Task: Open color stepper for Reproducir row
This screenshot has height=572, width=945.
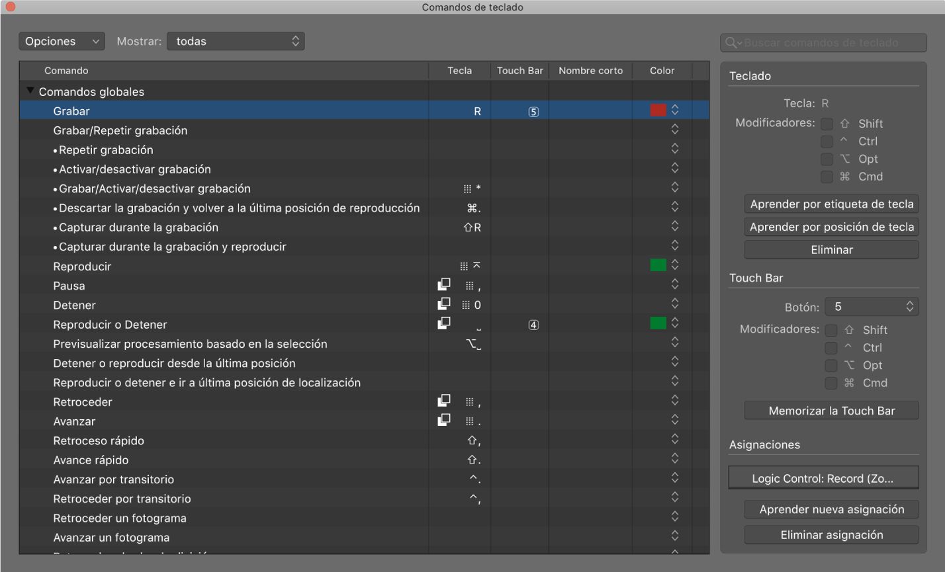Action: click(675, 265)
